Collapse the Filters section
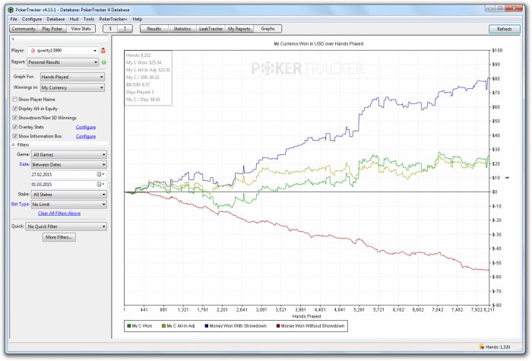Screen dimensions: 532x361 point(13,144)
